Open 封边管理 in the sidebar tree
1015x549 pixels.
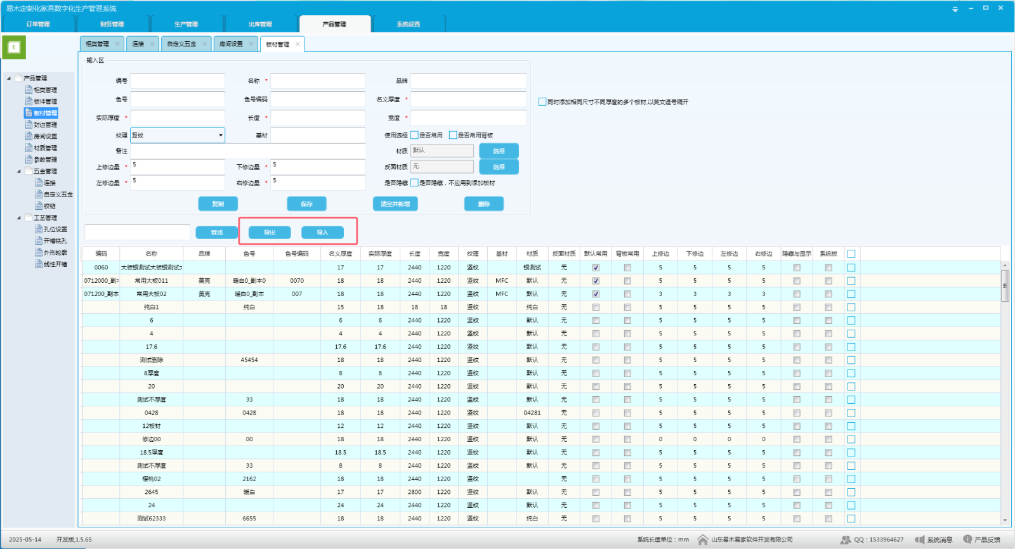coord(44,124)
